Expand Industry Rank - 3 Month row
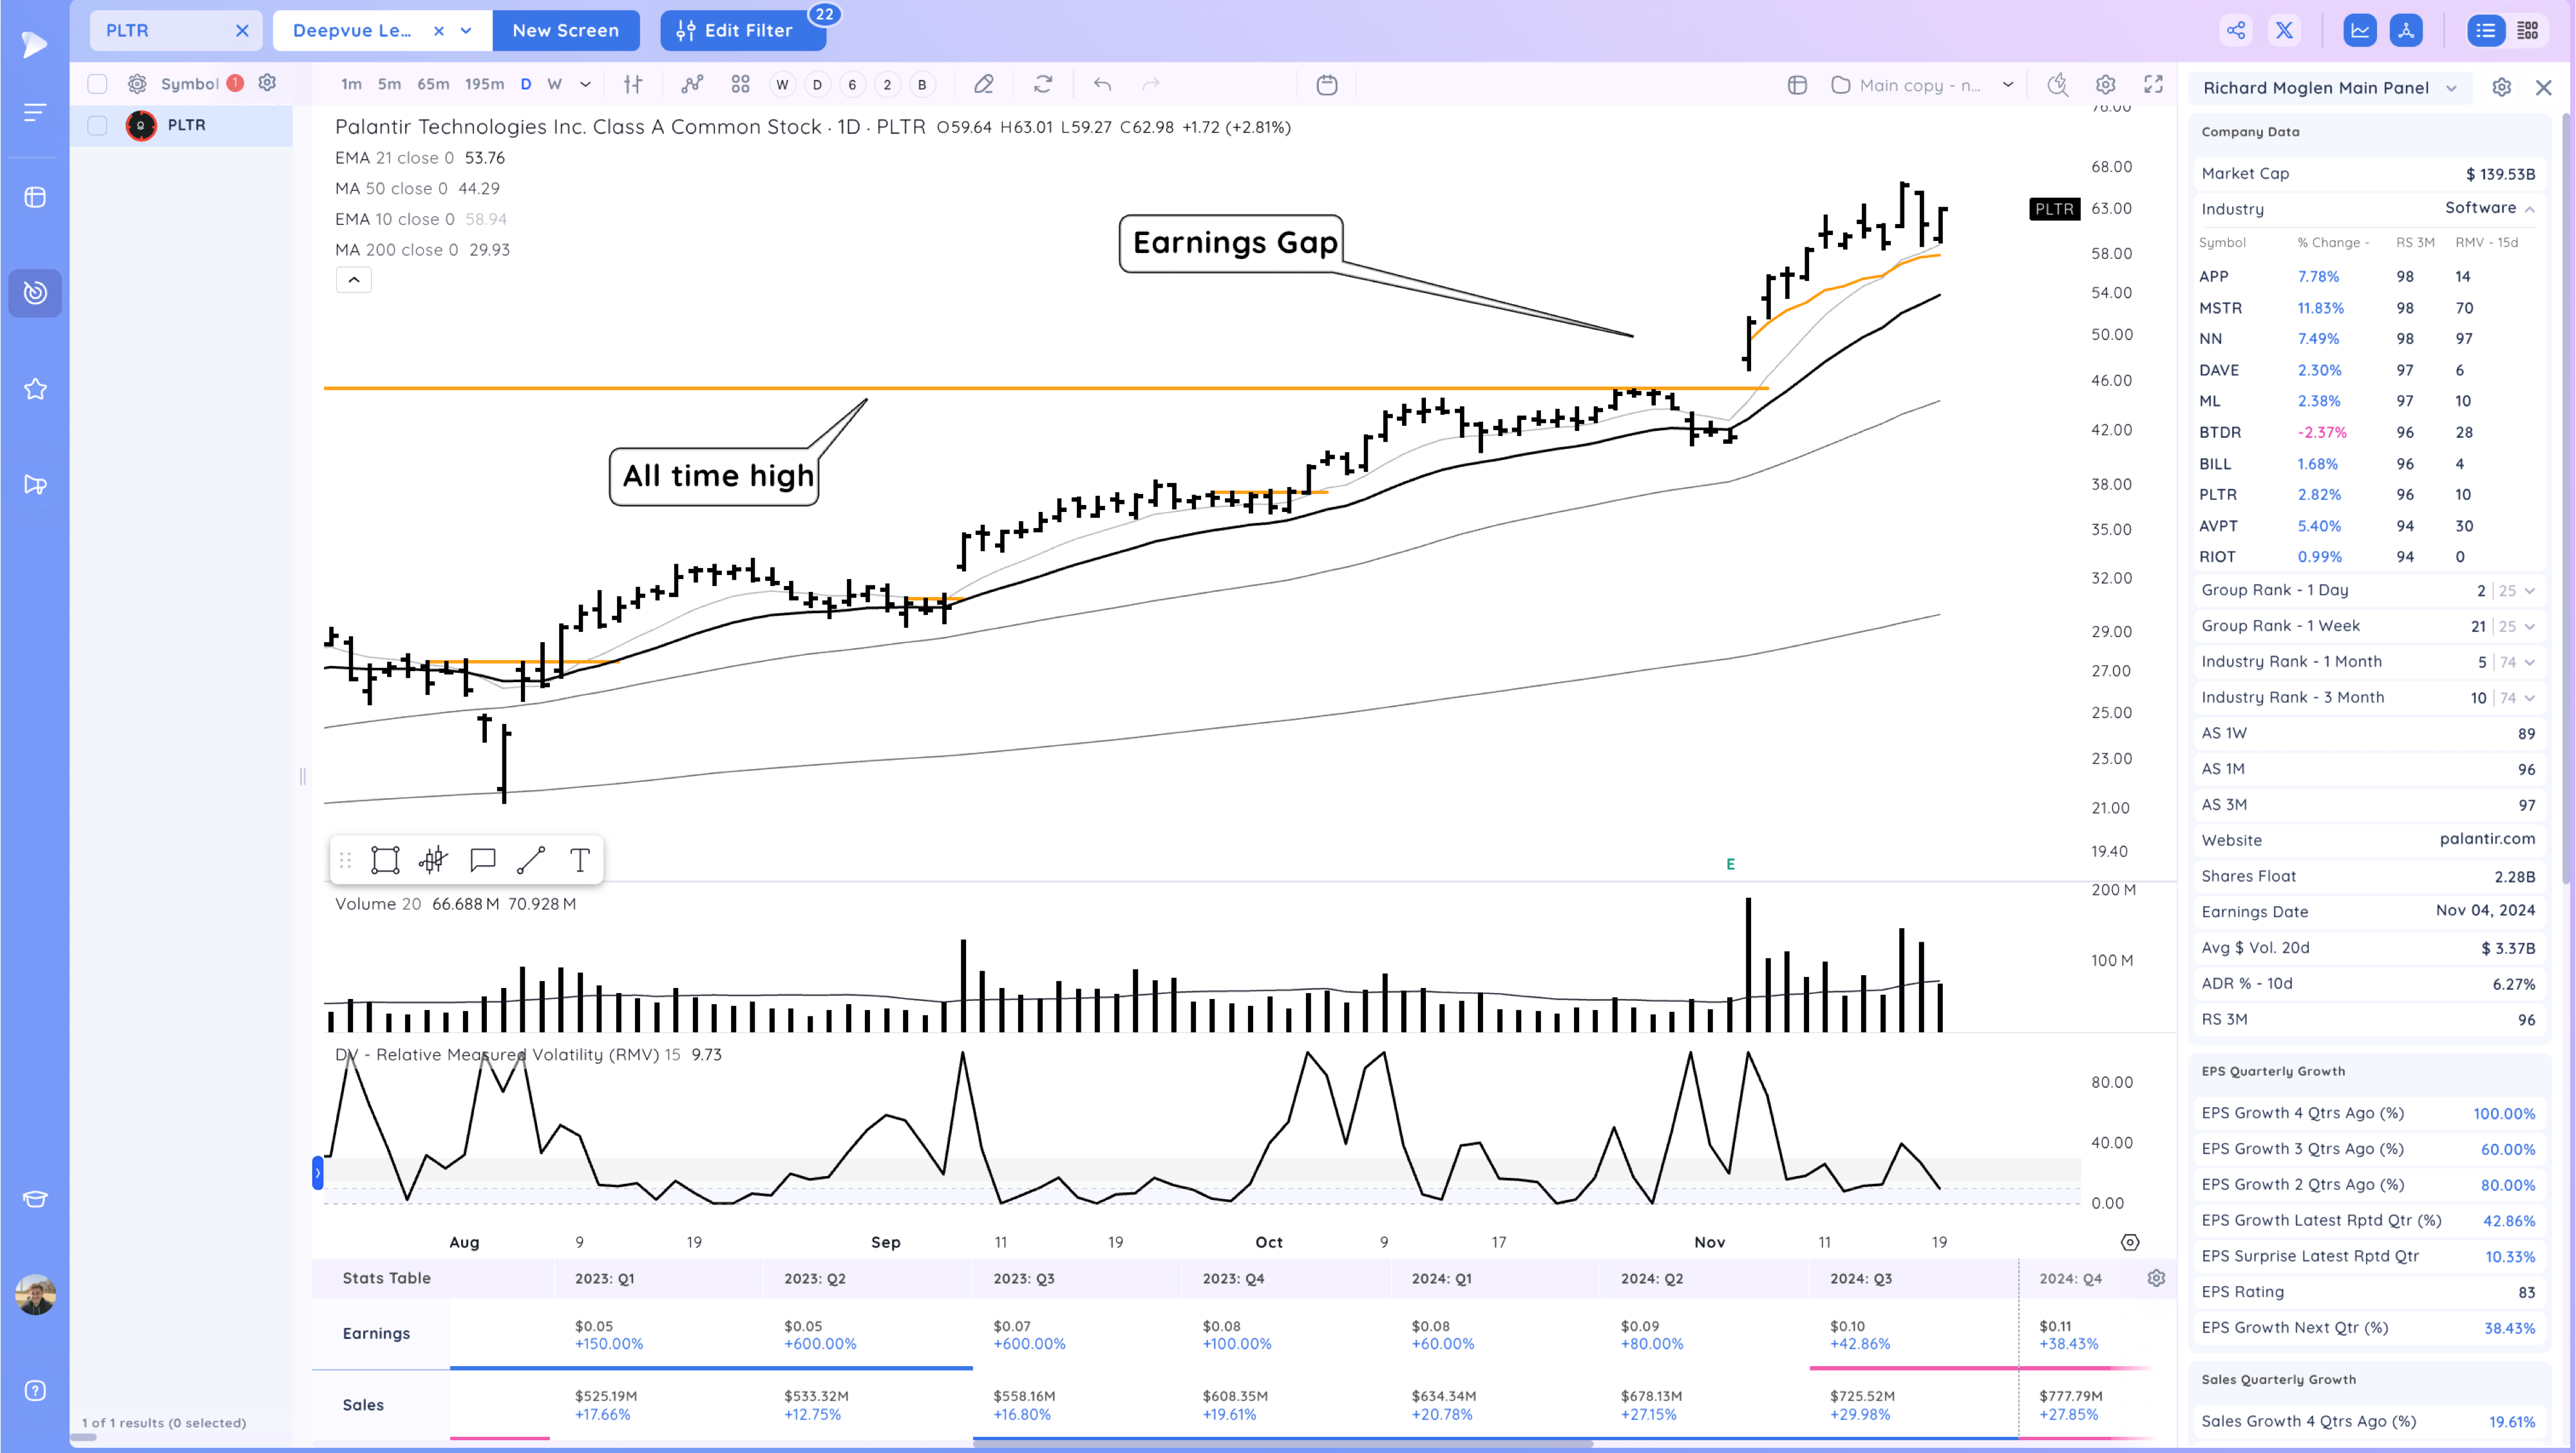 tap(2530, 698)
